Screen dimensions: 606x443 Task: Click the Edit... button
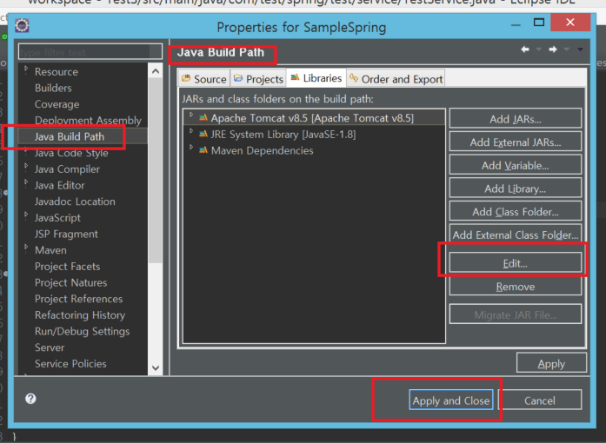(x=516, y=263)
